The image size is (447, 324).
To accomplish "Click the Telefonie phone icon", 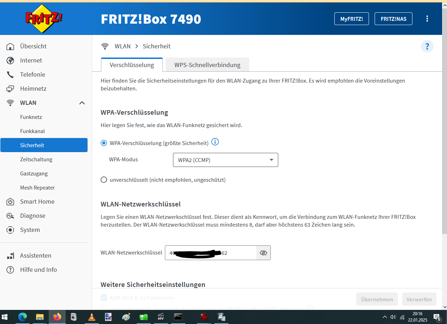I will coord(11,74).
